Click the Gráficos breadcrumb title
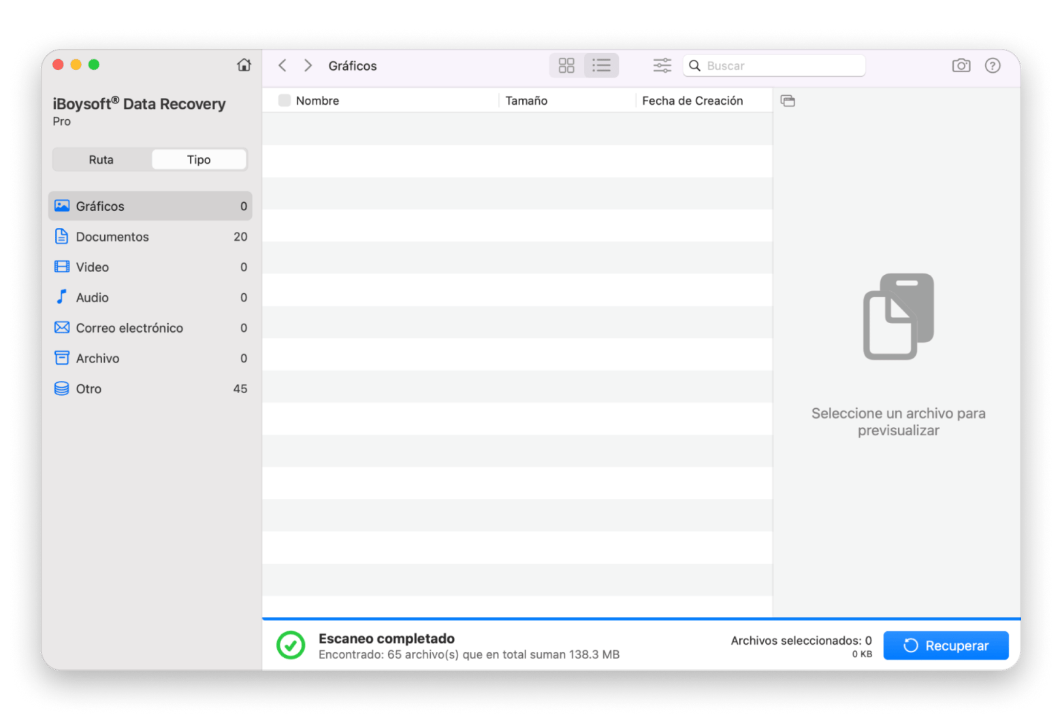Viewport: 1062px width, 721px height. (x=353, y=66)
